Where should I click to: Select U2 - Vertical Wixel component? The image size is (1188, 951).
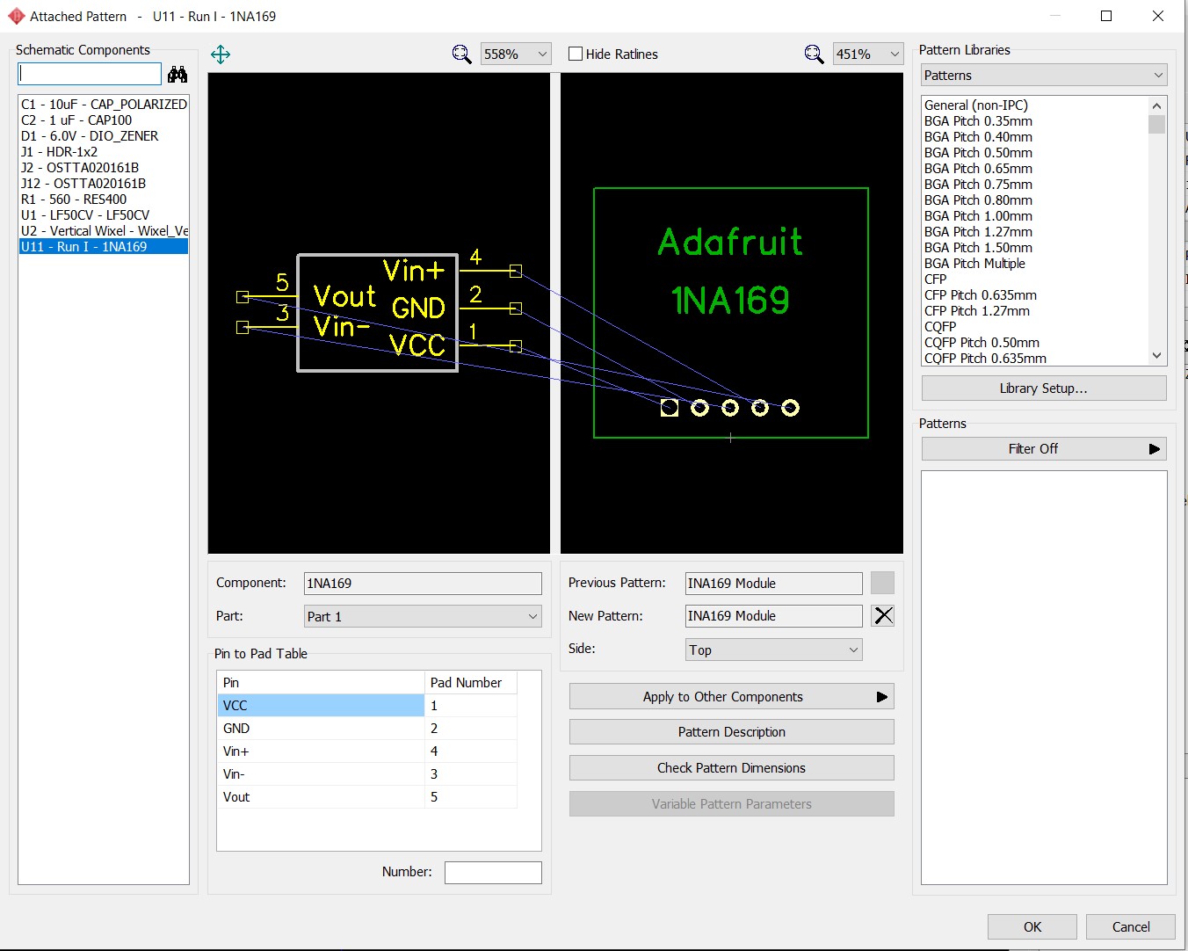[x=104, y=231]
